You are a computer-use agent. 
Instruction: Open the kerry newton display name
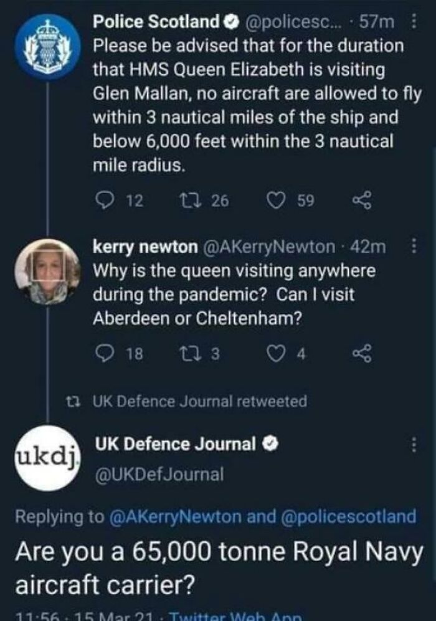(x=144, y=247)
